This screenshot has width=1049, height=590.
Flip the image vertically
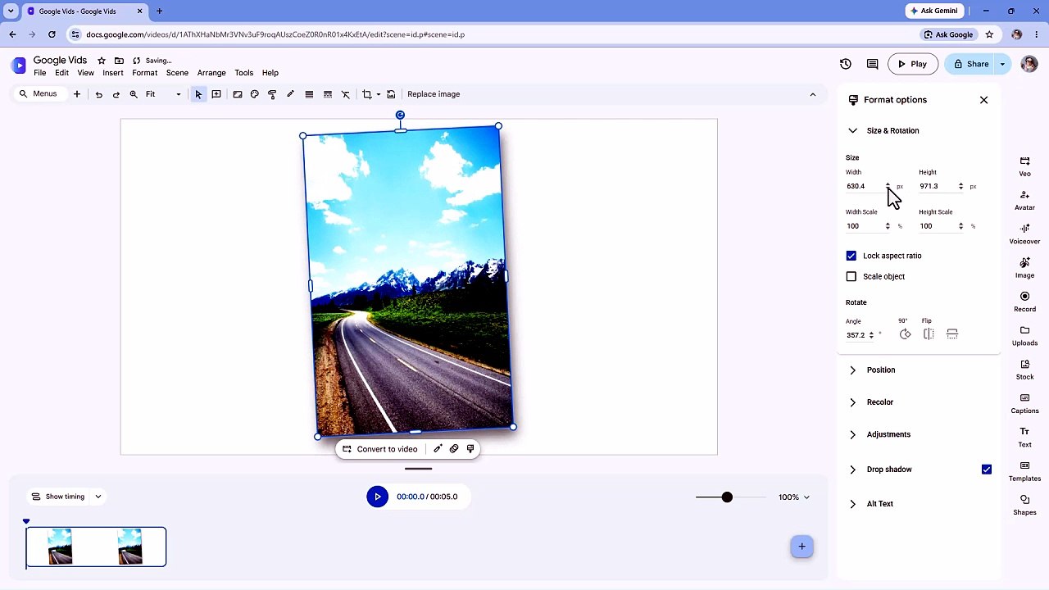tap(952, 334)
